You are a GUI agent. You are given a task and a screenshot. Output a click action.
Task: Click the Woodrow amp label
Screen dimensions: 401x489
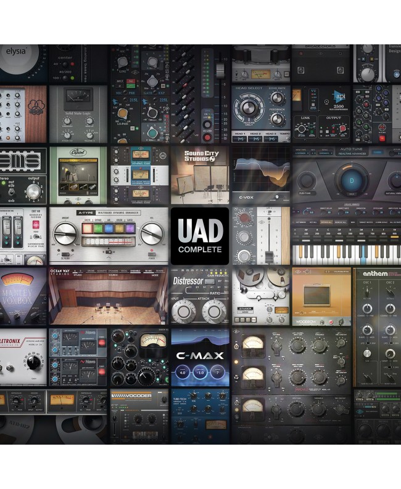[306, 321]
